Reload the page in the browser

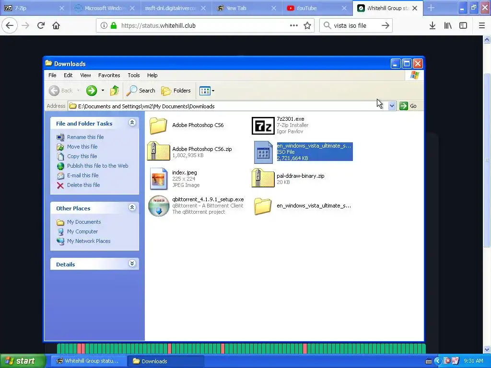[41, 25]
